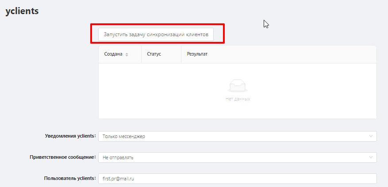The height and width of the screenshot is (187, 388).
Task: Focus the Пользователь yclients email field
Action: click(x=238, y=179)
